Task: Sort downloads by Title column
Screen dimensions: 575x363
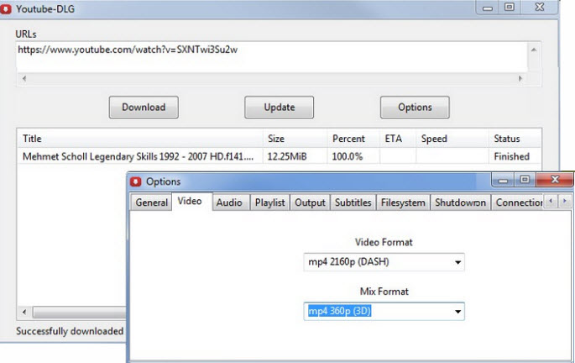Action: tap(140, 139)
